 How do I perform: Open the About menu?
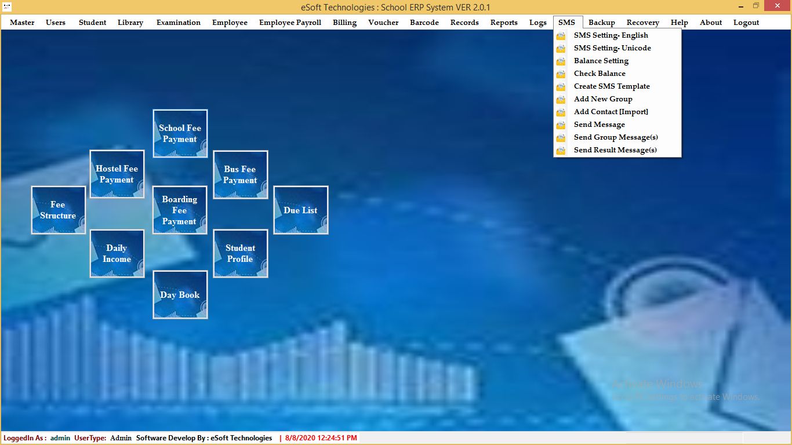click(x=711, y=23)
